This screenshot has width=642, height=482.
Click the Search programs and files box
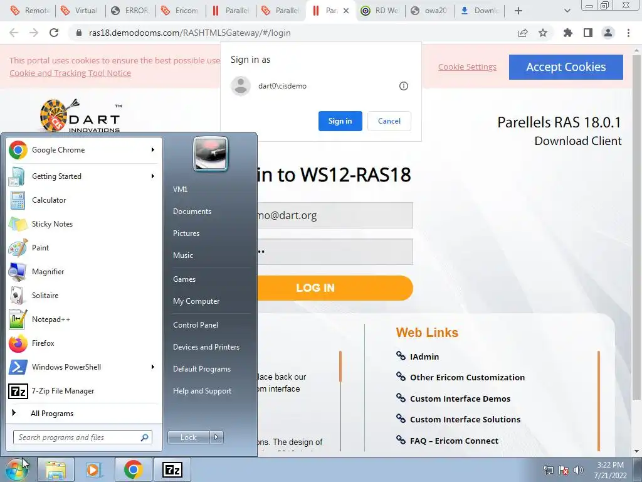(83, 437)
